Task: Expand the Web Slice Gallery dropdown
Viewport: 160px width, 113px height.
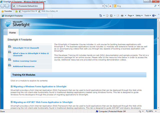Action: 57,11
